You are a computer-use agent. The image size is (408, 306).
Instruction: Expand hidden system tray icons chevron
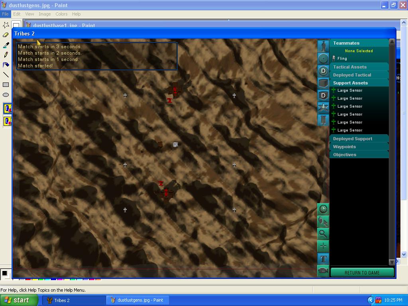pos(371,300)
